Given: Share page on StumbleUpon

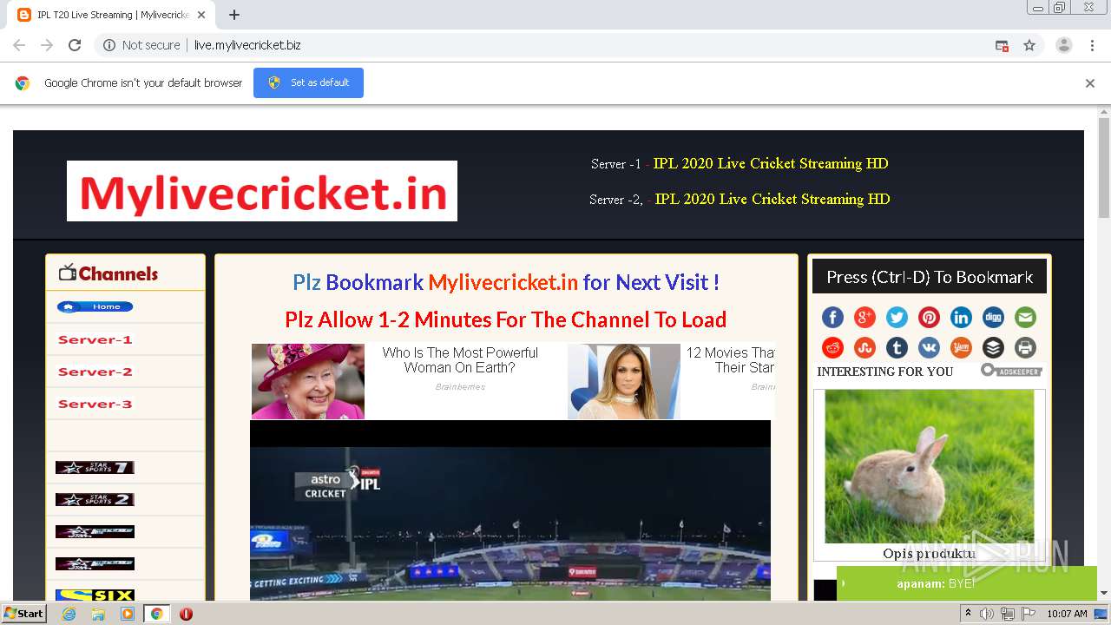Looking at the screenshot, I should click(x=864, y=348).
